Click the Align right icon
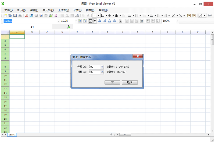 pos(137,21)
